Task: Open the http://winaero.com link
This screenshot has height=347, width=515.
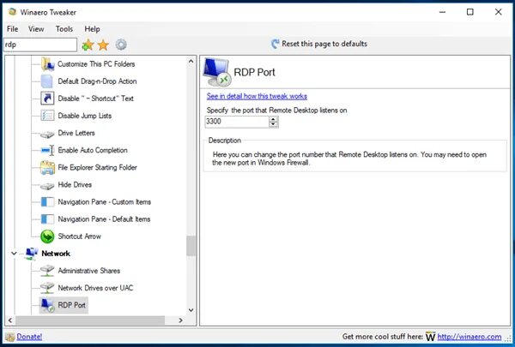Action: point(470,337)
